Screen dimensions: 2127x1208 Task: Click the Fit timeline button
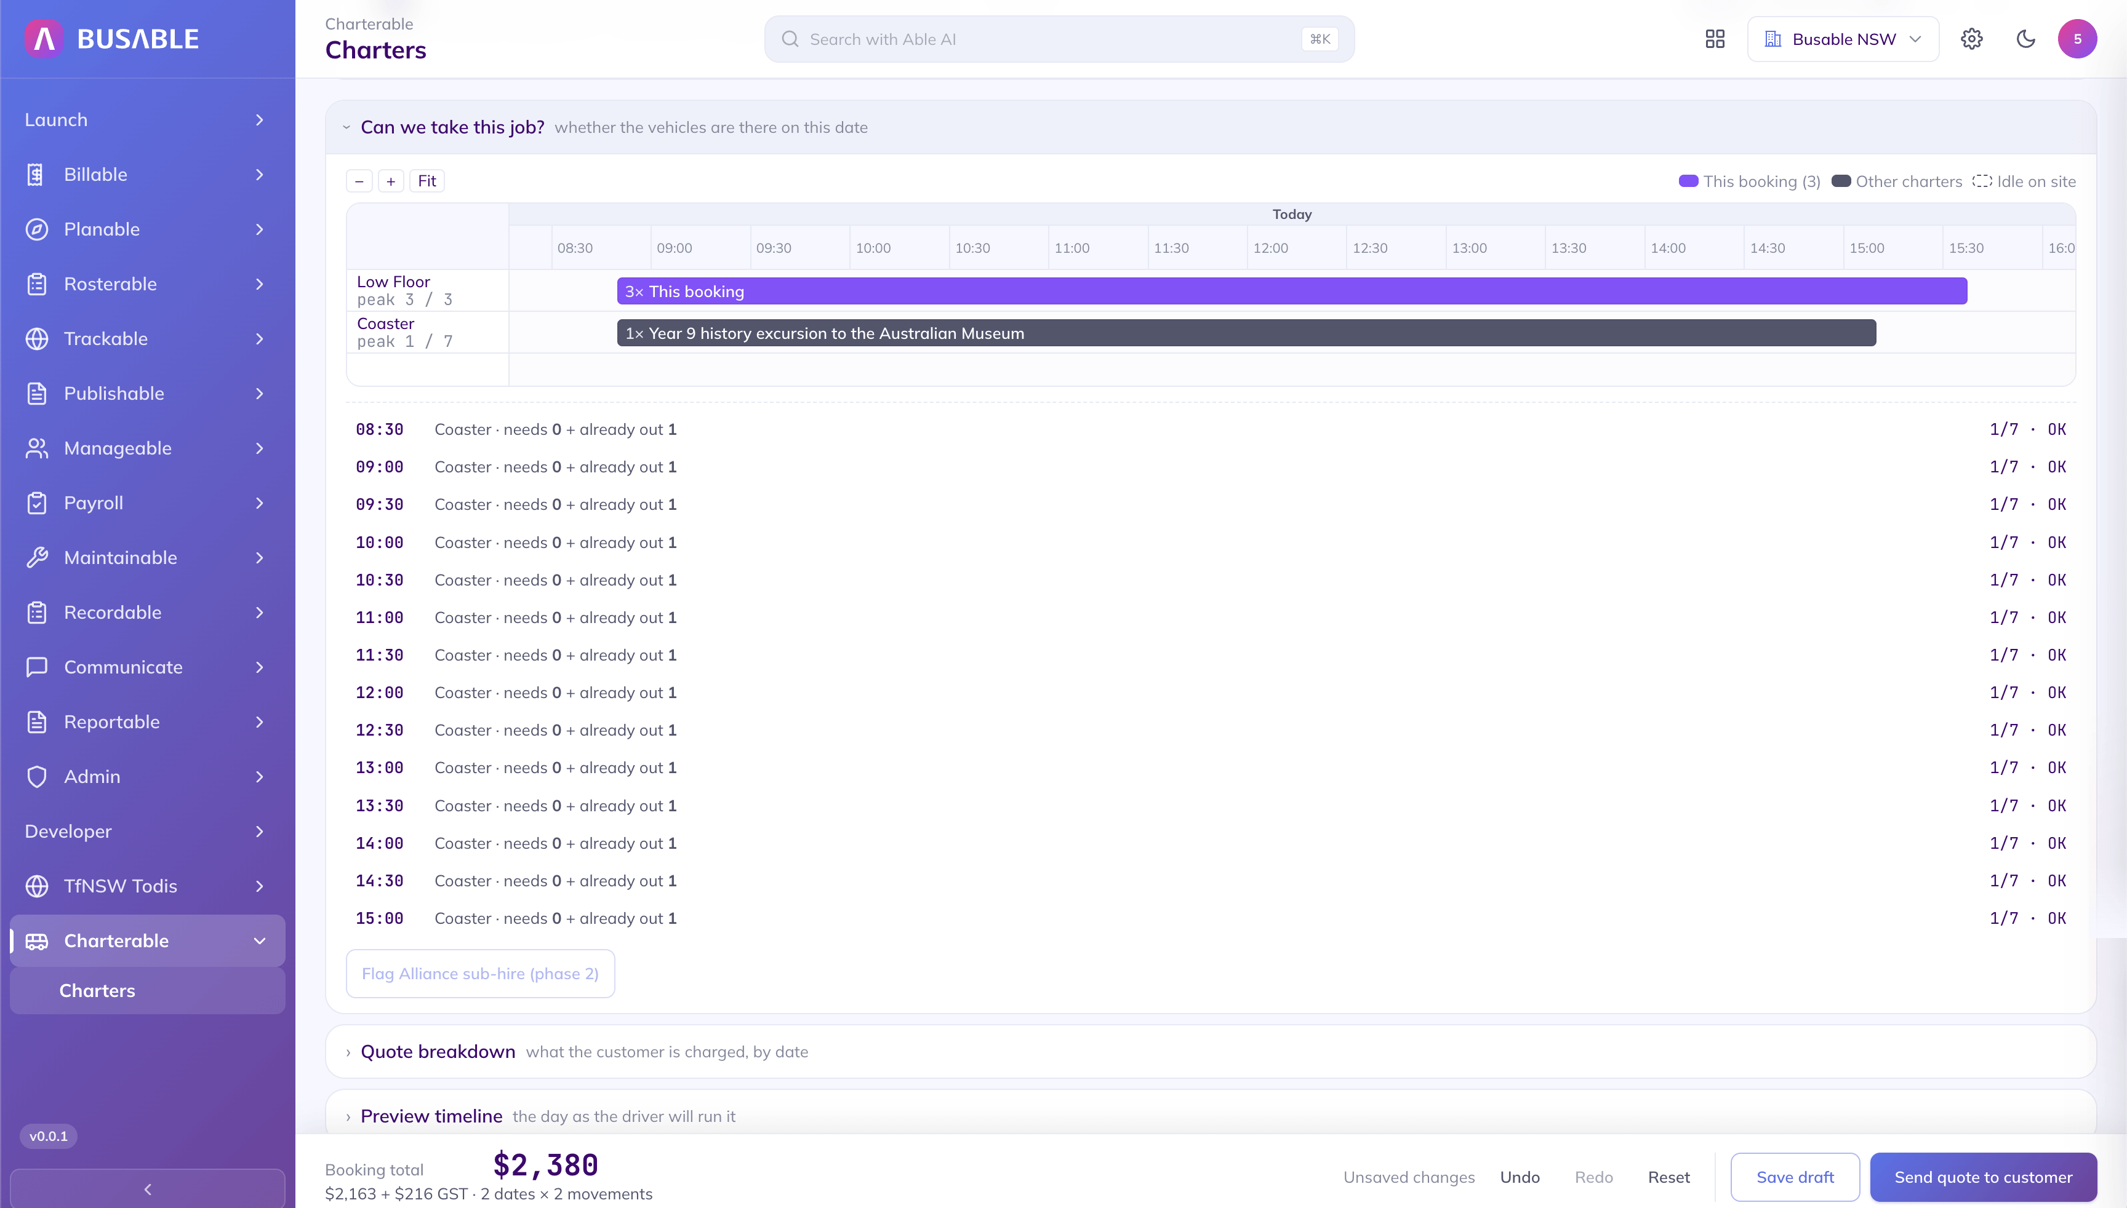coord(427,181)
